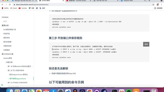Jump to 第三步 开放端口并保存规则 sidebar entry

click(17, 83)
